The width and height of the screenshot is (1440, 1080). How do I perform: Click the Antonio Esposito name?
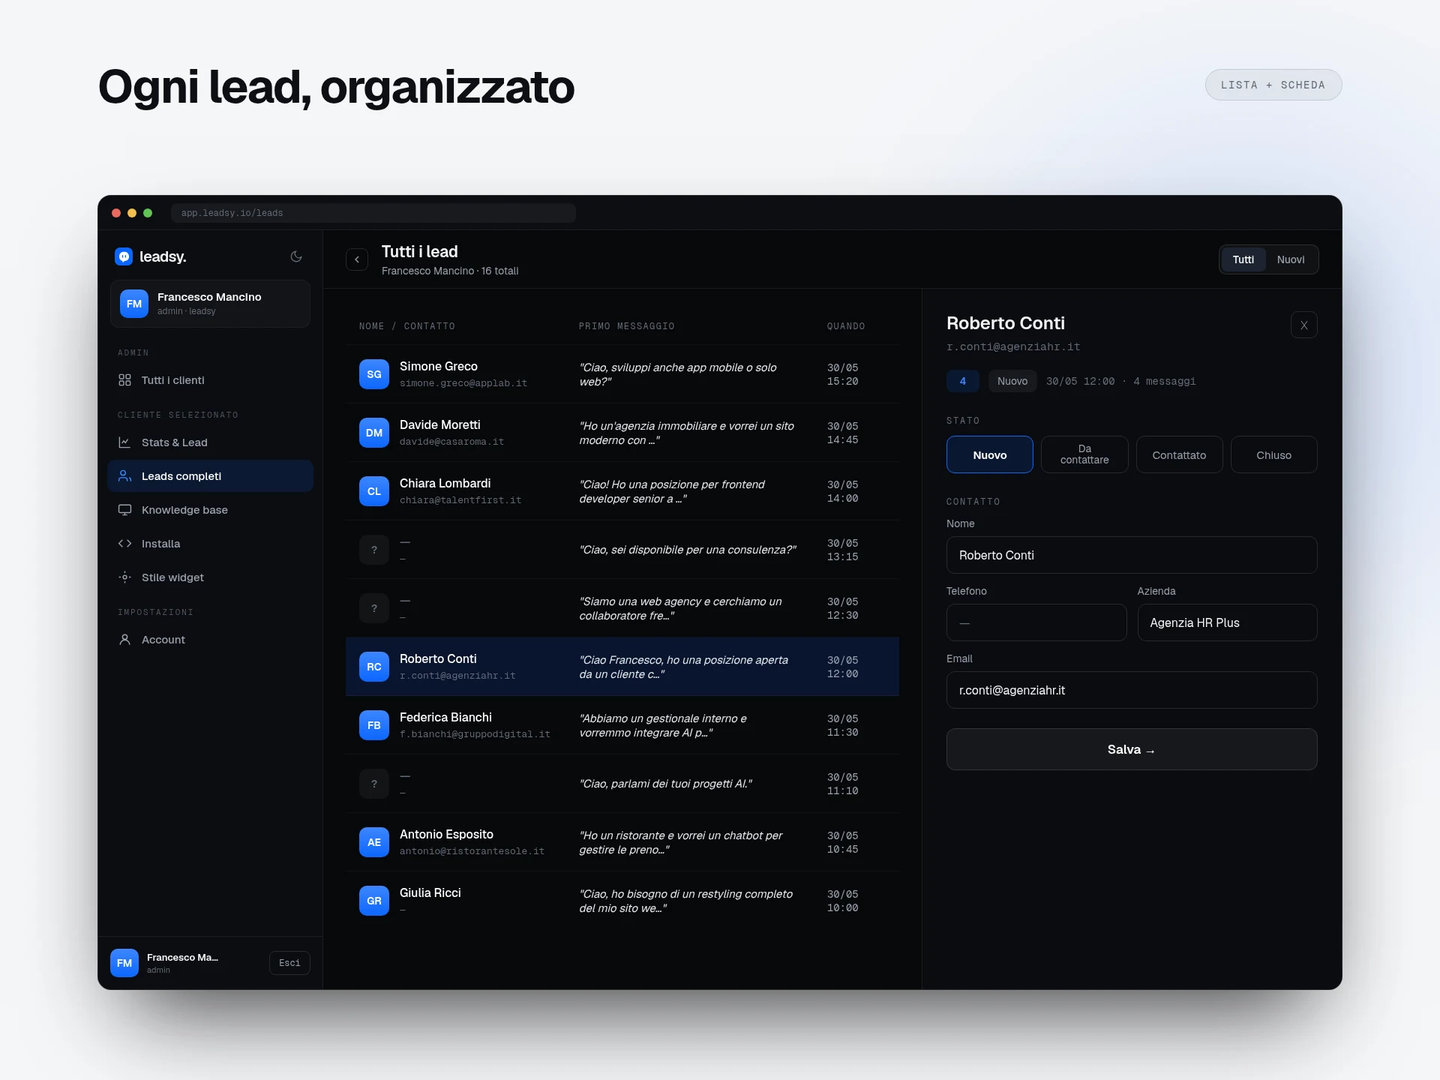click(446, 834)
